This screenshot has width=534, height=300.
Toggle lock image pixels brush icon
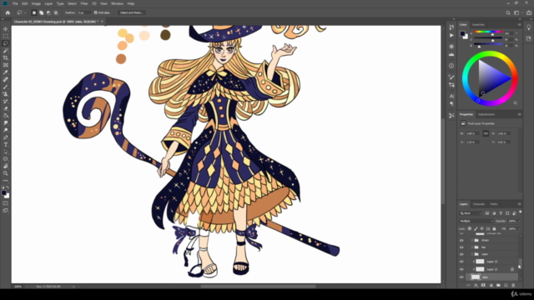coord(476,228)
